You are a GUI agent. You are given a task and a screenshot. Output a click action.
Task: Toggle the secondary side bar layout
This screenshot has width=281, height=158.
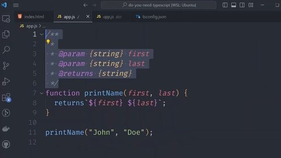(242, 5)
